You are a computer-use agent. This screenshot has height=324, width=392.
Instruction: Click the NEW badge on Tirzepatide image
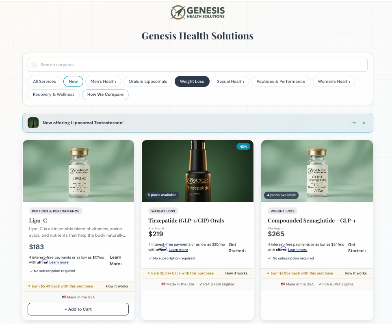[x=243, y=147]
